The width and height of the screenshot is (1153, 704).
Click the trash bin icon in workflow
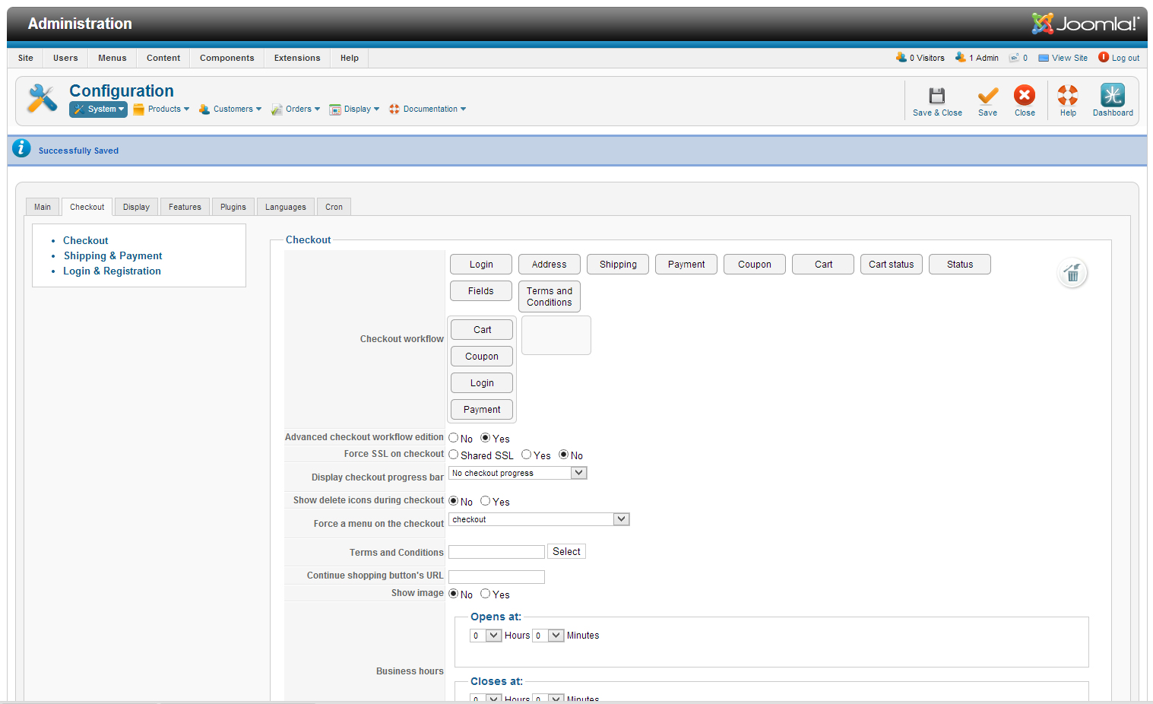1072,274
